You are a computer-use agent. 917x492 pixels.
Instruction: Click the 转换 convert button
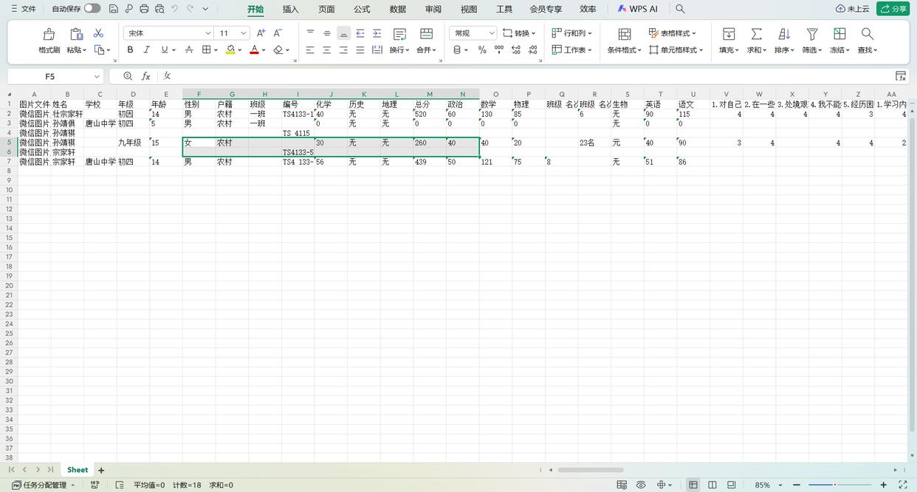tap(519, 33)
